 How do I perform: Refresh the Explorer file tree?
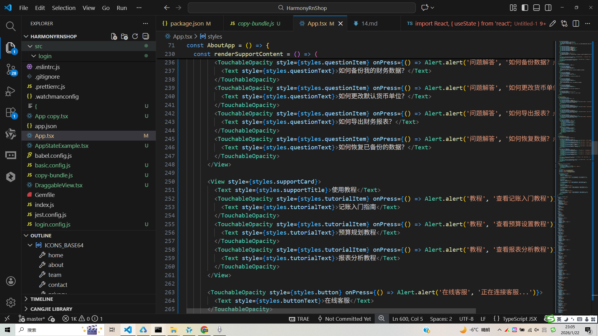[x=135, y=36]
